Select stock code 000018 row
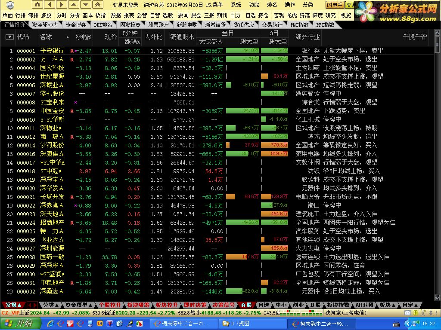 click(x=26, y=171)
